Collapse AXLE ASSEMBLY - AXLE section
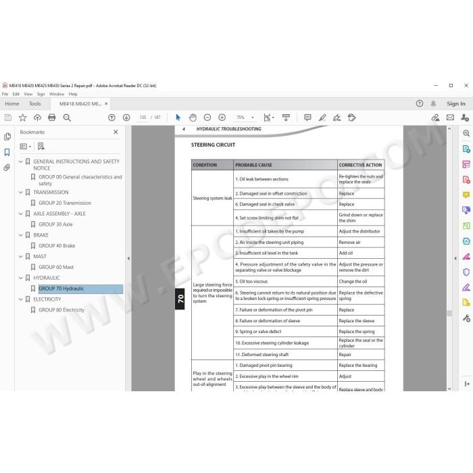The width and height of the screenshot is (473, 473). 20,214
